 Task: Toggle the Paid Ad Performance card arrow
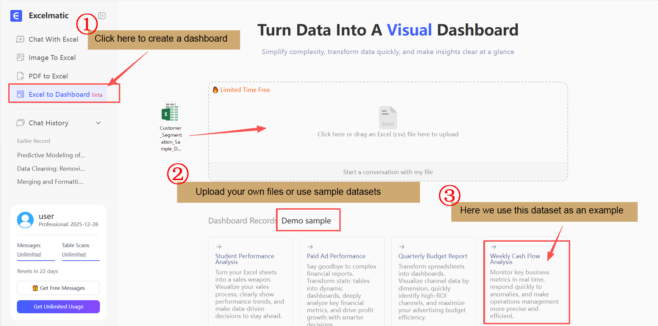(310, 246)
